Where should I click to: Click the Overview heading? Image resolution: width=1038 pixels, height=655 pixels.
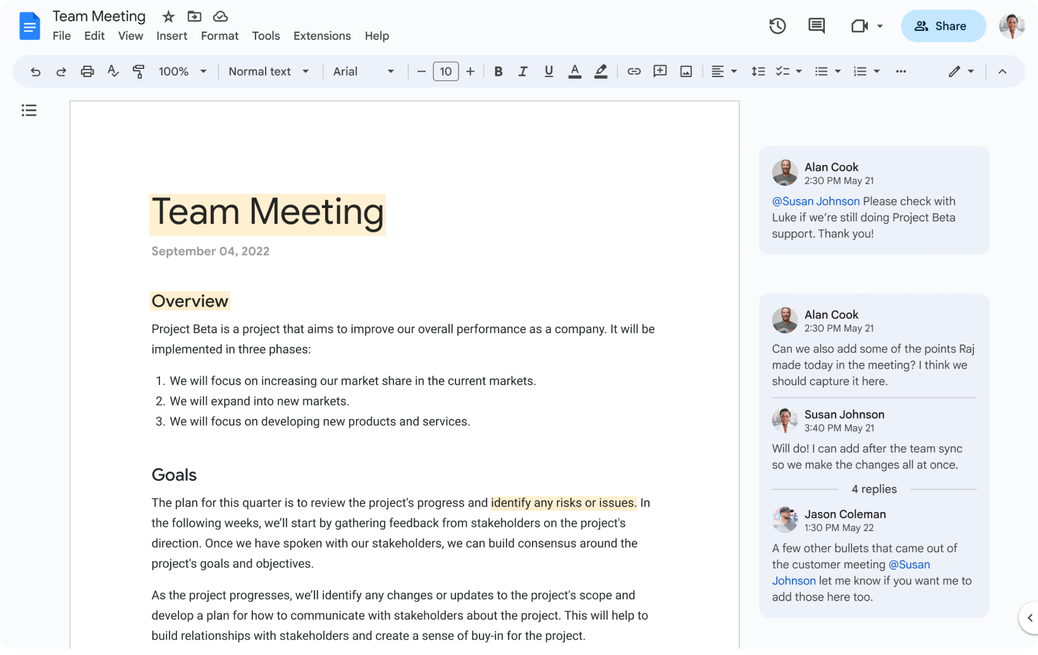click(190, 301)
